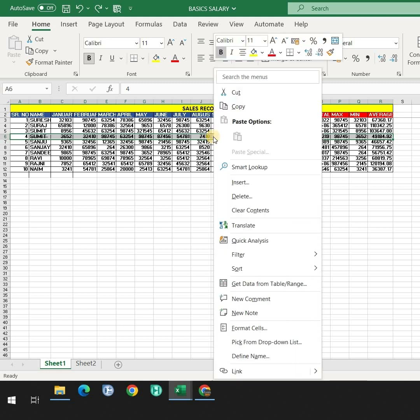This screenshot has height=420, width=420.
Task: Switch to the Formulas ribbon tab
Action: [x=149, y=24]
